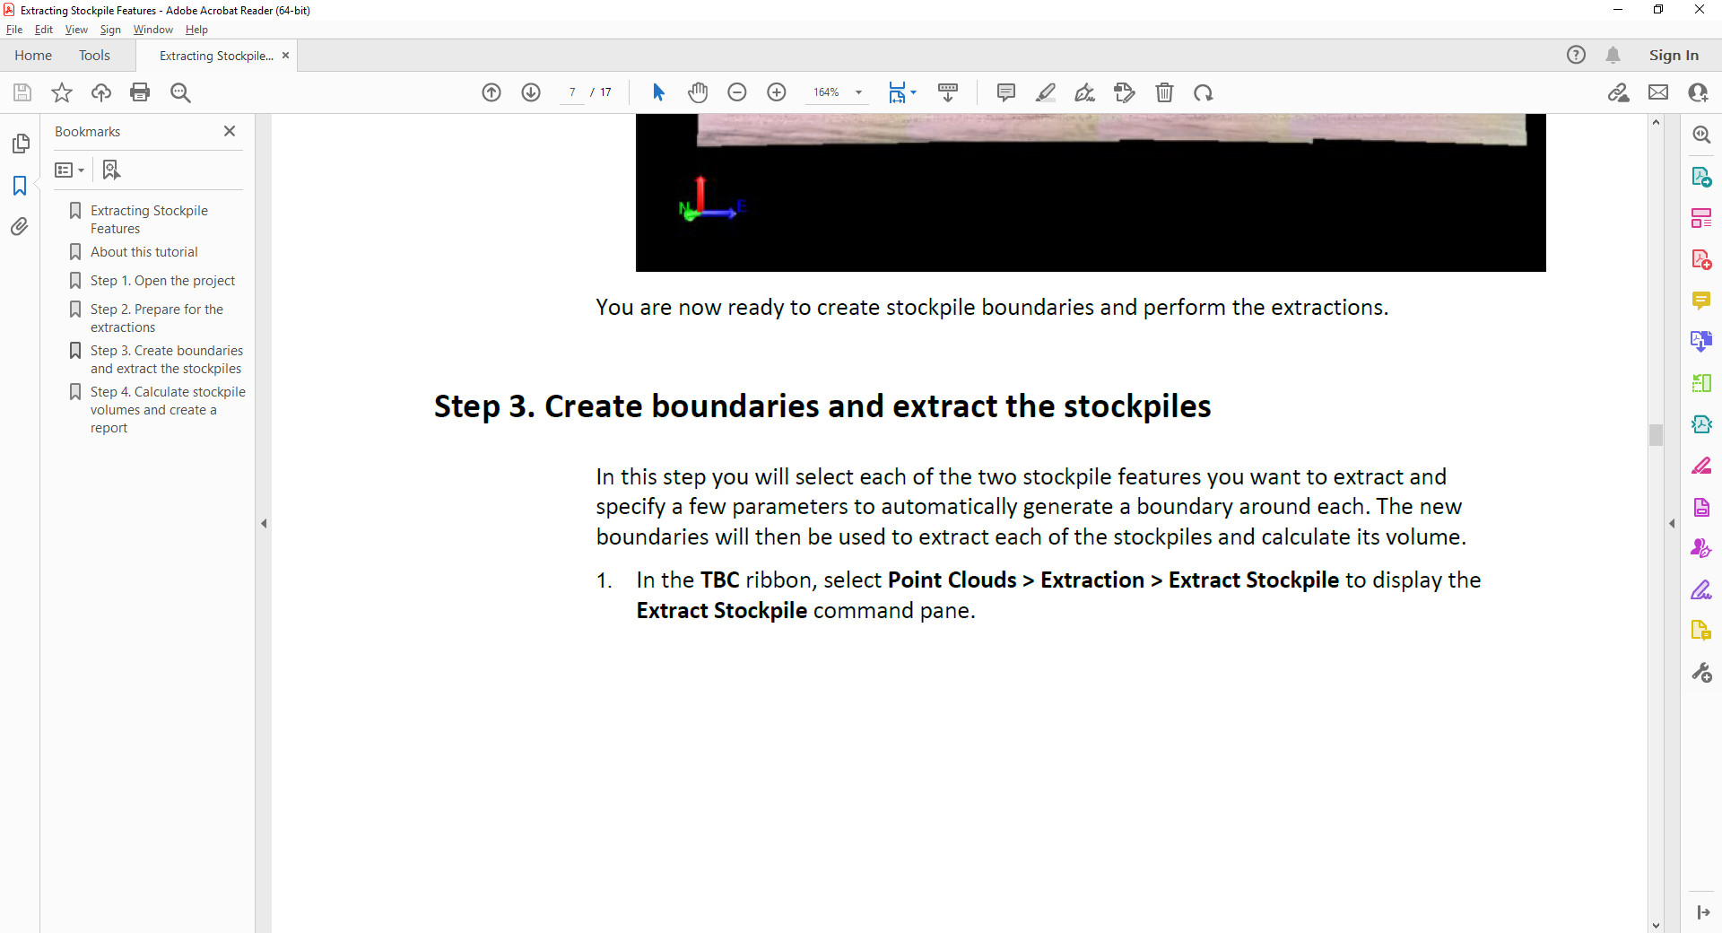Image resolution: width=1722 pixels, height=933 pixels.
Task: Open the zoom level dropdown
Action: click(858, 92)
